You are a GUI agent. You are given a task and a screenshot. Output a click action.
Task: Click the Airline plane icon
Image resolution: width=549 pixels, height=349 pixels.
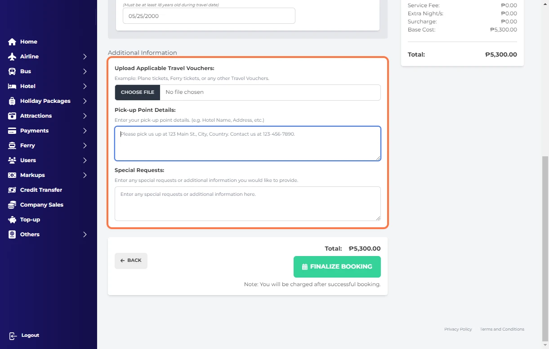[12, 57]
